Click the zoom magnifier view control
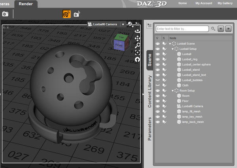The image size is (237, 168). (137, 45)
